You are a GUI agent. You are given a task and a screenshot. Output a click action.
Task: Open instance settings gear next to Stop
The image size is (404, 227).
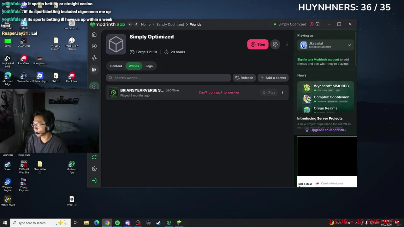[x=275, y=44]
